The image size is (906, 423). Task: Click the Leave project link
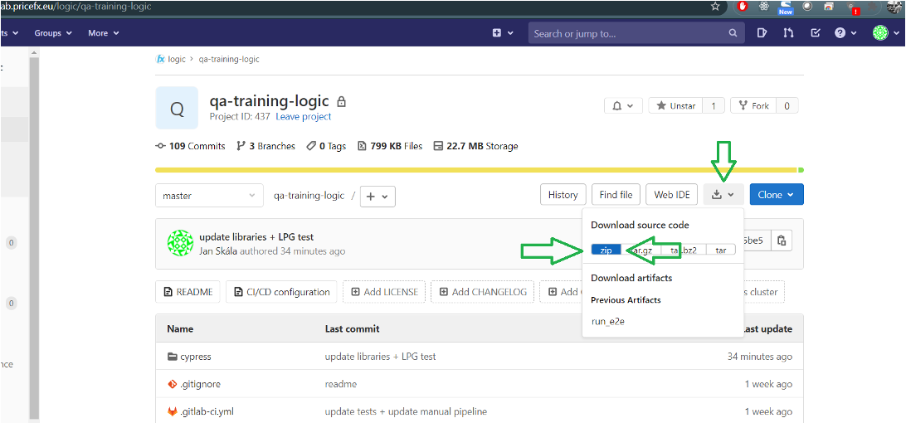point(304,116)
